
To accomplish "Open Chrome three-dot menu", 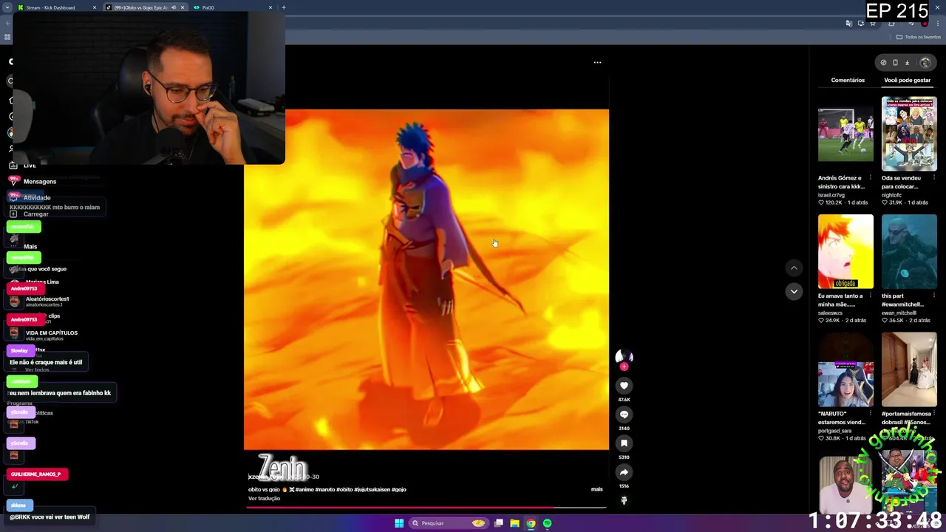I will click(x=938, y=24).
